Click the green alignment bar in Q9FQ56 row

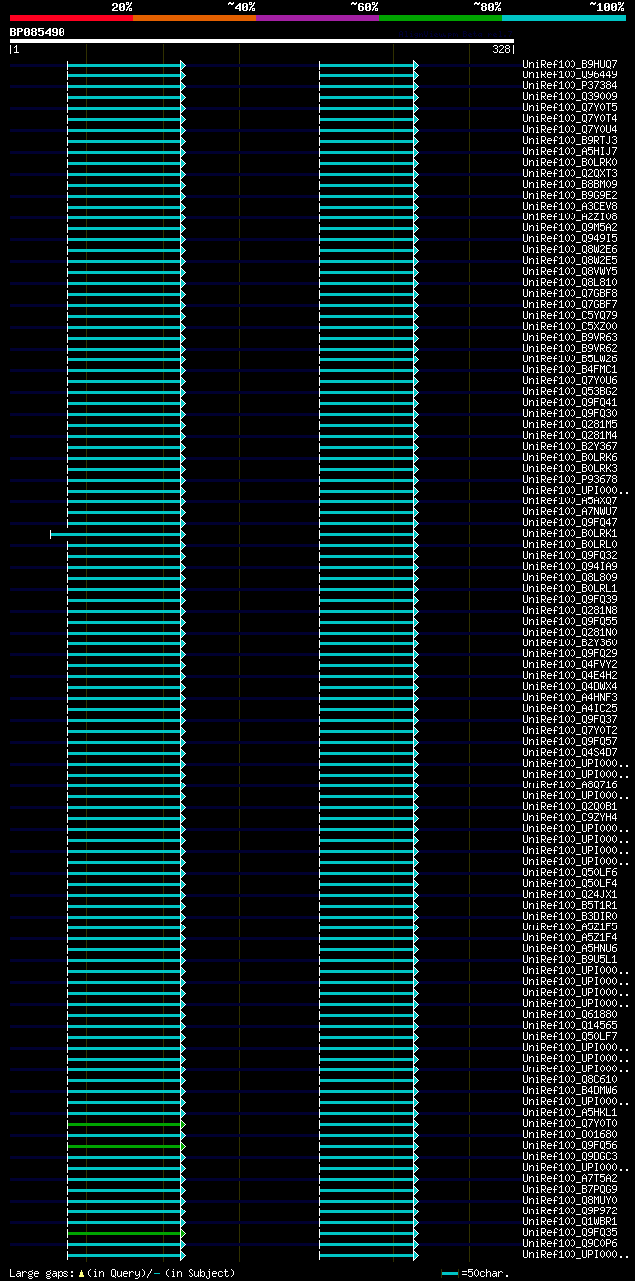tap(126, 1146)
